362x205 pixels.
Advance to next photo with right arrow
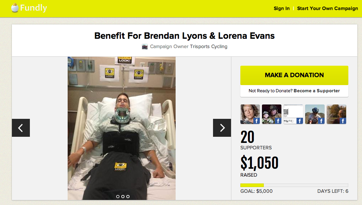coord(222,128)
